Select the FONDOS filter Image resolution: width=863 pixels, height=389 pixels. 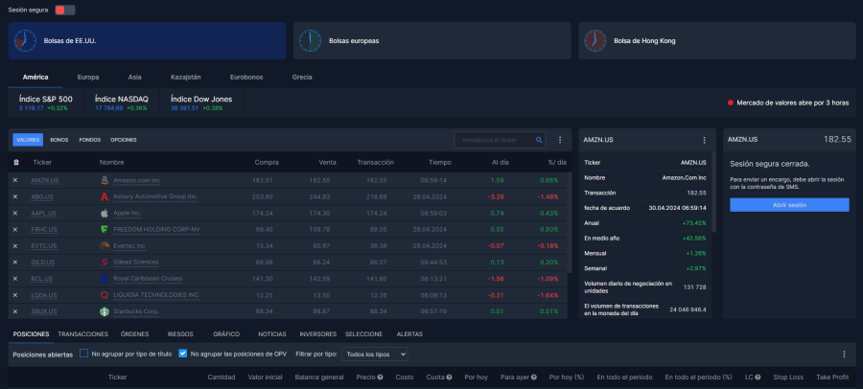pyautogui.click(x=90, y=140)
